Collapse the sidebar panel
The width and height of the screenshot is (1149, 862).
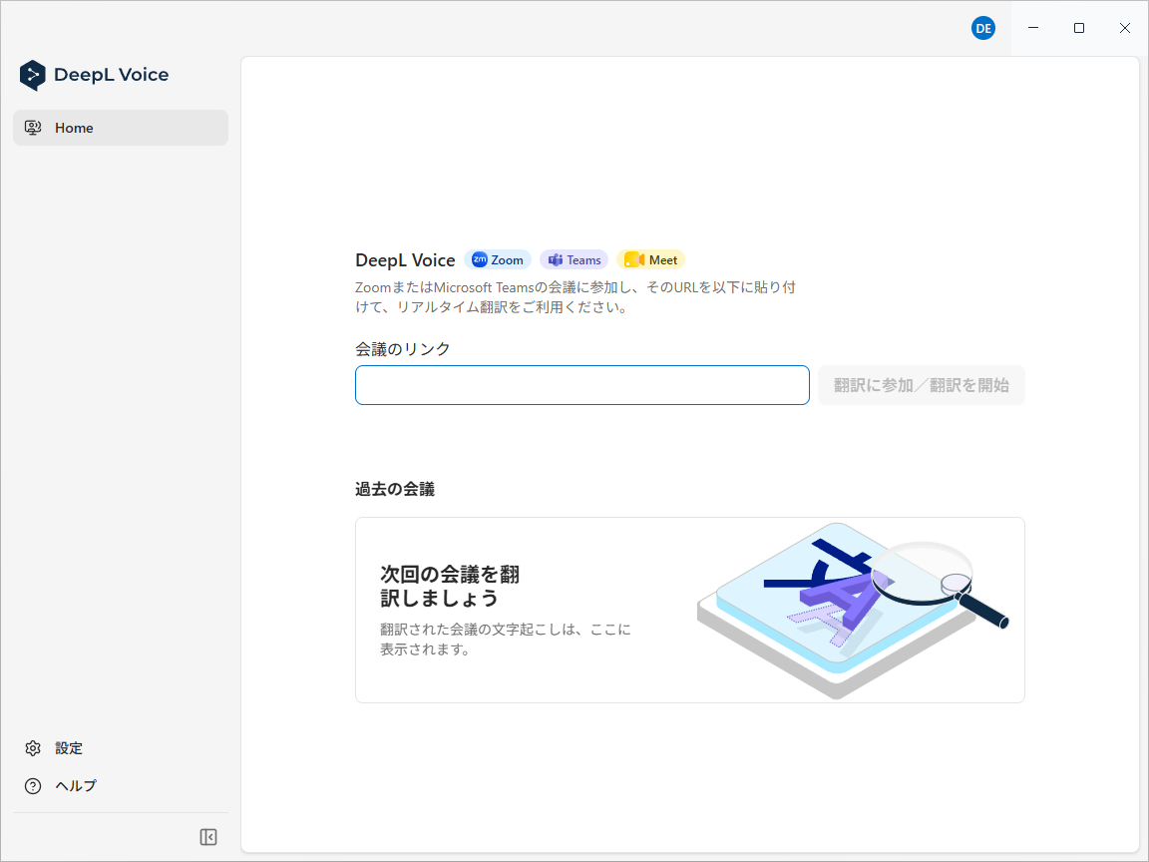pyautogui.click(x=208, y=837)
